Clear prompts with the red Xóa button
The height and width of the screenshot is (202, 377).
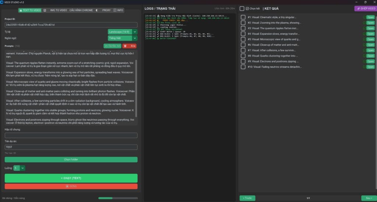[x=130, y=46]
